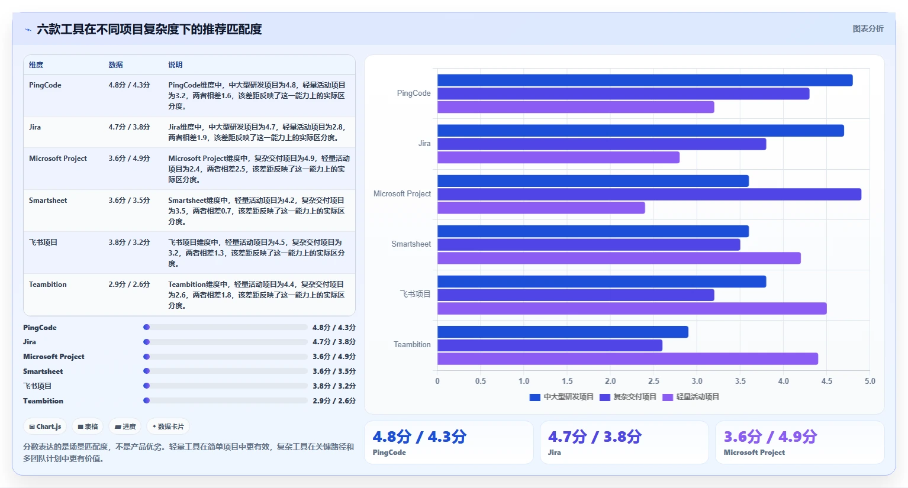
Task: Toggle 轻量活动项目 legend item
Action: click(690, 397)
